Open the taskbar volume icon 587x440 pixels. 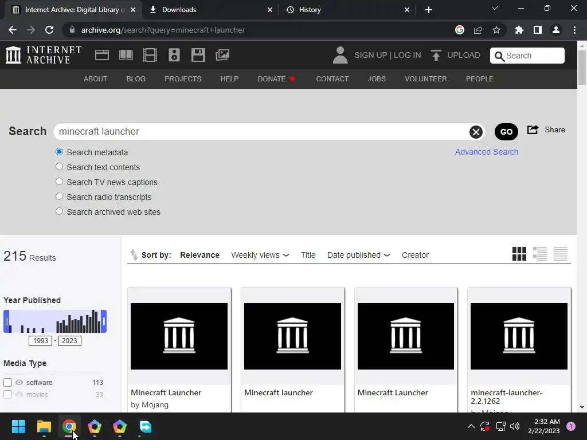pyautogui.click(x=515, y=426)
